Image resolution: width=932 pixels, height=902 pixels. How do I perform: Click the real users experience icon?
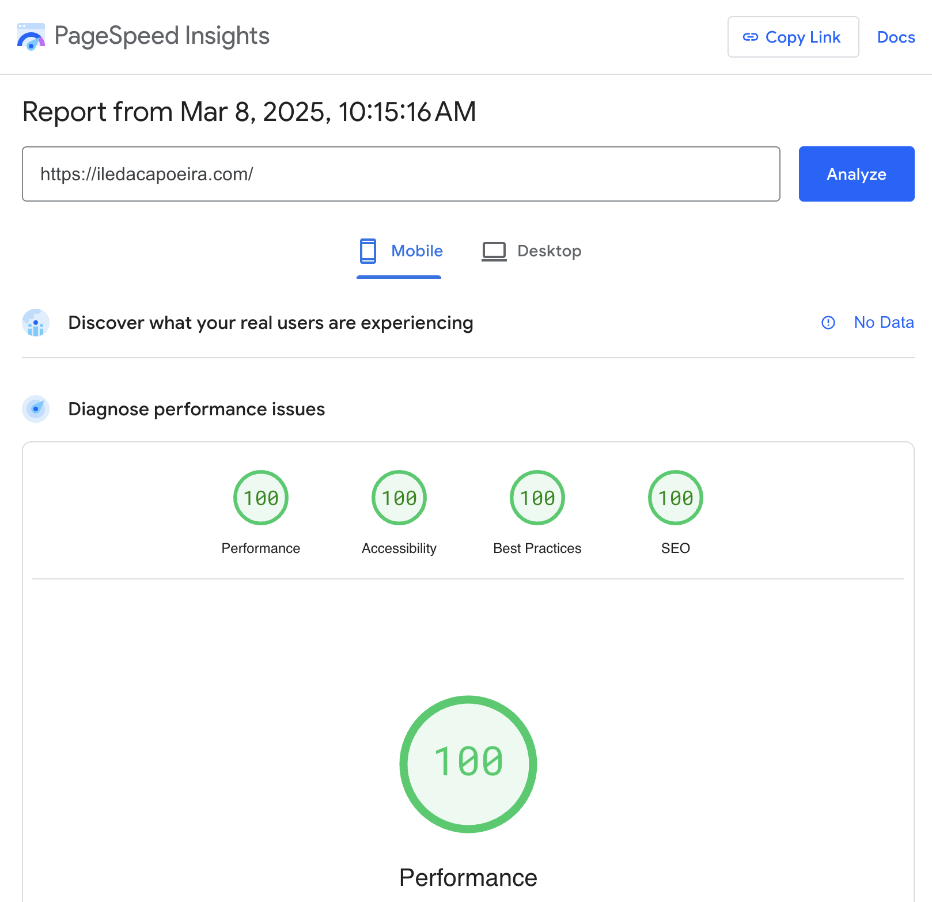(36, 323)
